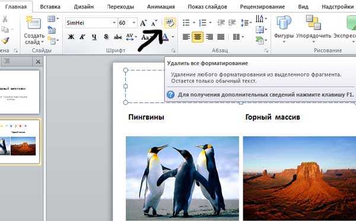Expand the bullets style dropdown arrow
356x221 pixels.
(x=193, y=23)
